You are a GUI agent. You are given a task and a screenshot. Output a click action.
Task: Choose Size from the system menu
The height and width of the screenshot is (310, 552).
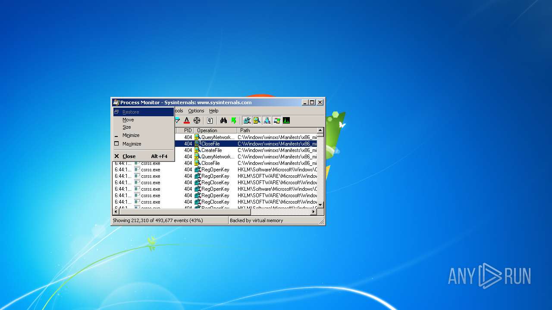(144, 127)
